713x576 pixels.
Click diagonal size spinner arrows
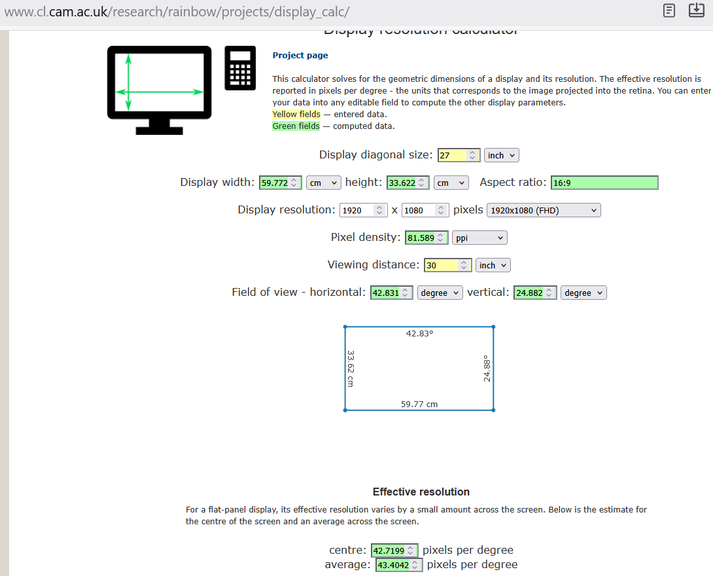472,155
